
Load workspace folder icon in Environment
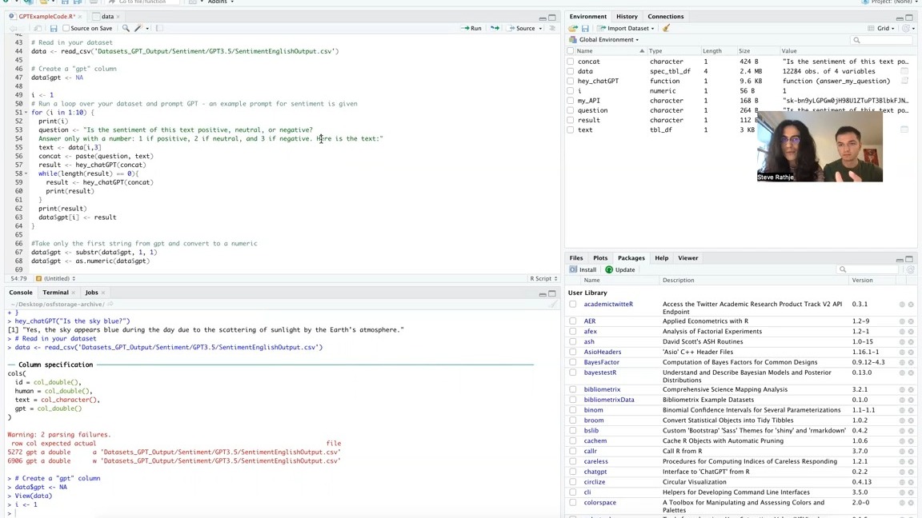pos(573,28)
